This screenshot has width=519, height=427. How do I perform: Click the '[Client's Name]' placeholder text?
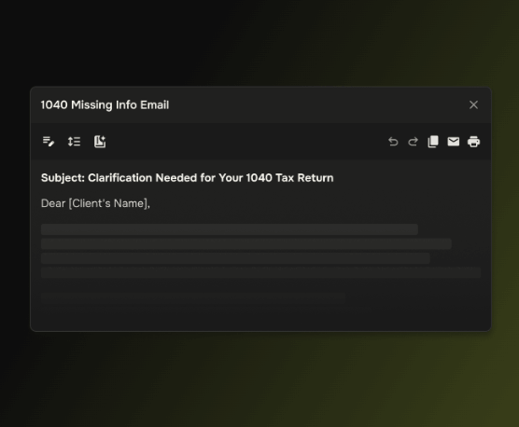[x=109, y=203]
